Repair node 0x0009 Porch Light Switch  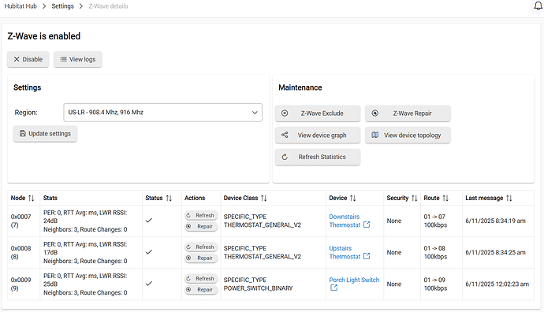[201, 289]
